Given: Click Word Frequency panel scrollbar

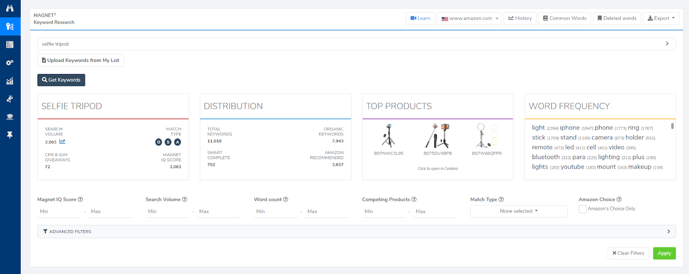Looking at the screenshot, I should click(672, 126).
